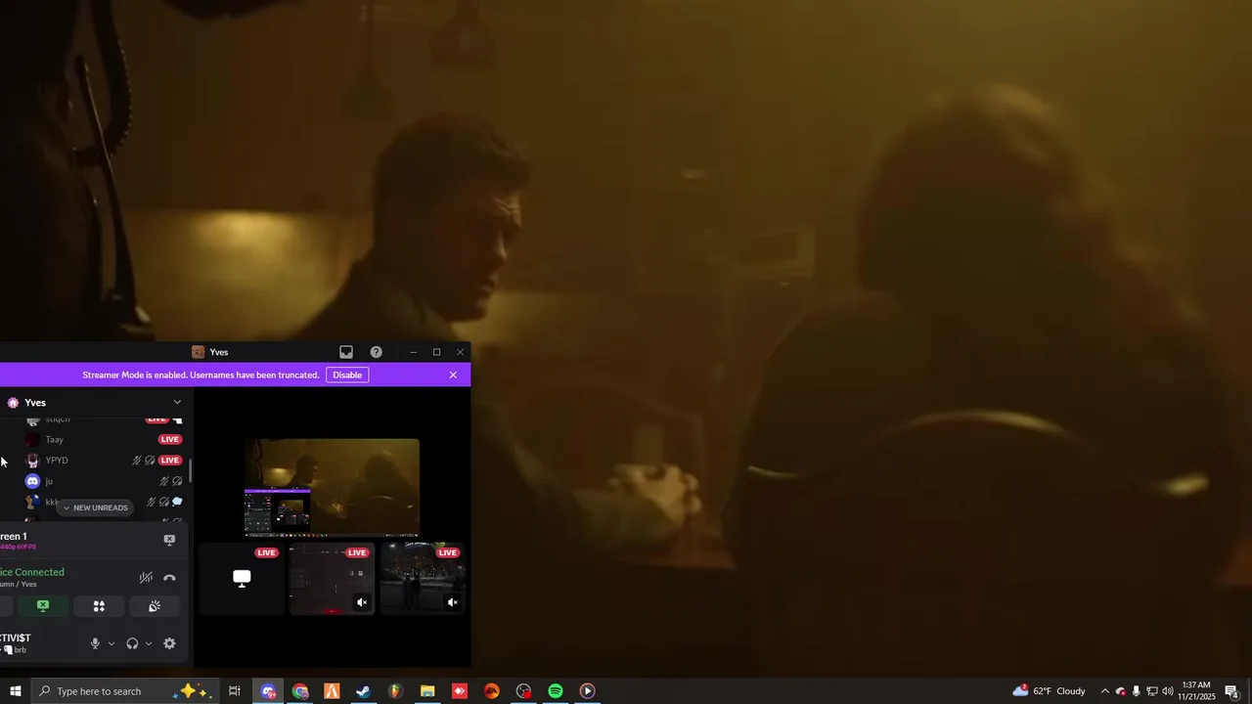Open Chrome from the taskbar
The image size is (1252, 704).
coord(300,691)
